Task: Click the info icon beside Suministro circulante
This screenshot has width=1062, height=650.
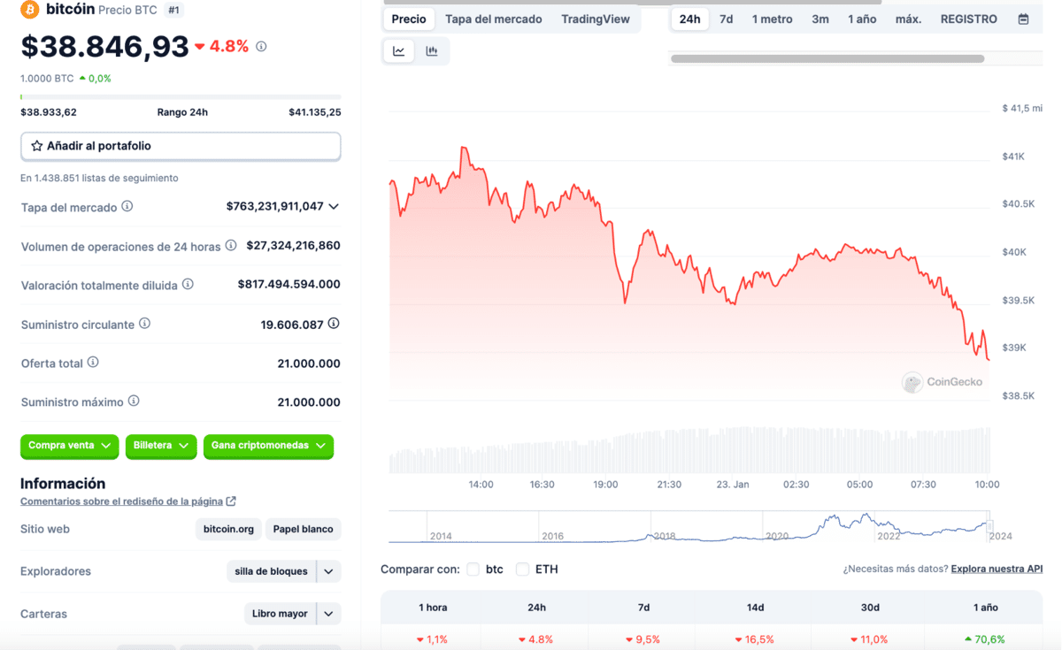Action: click(143, 325)
